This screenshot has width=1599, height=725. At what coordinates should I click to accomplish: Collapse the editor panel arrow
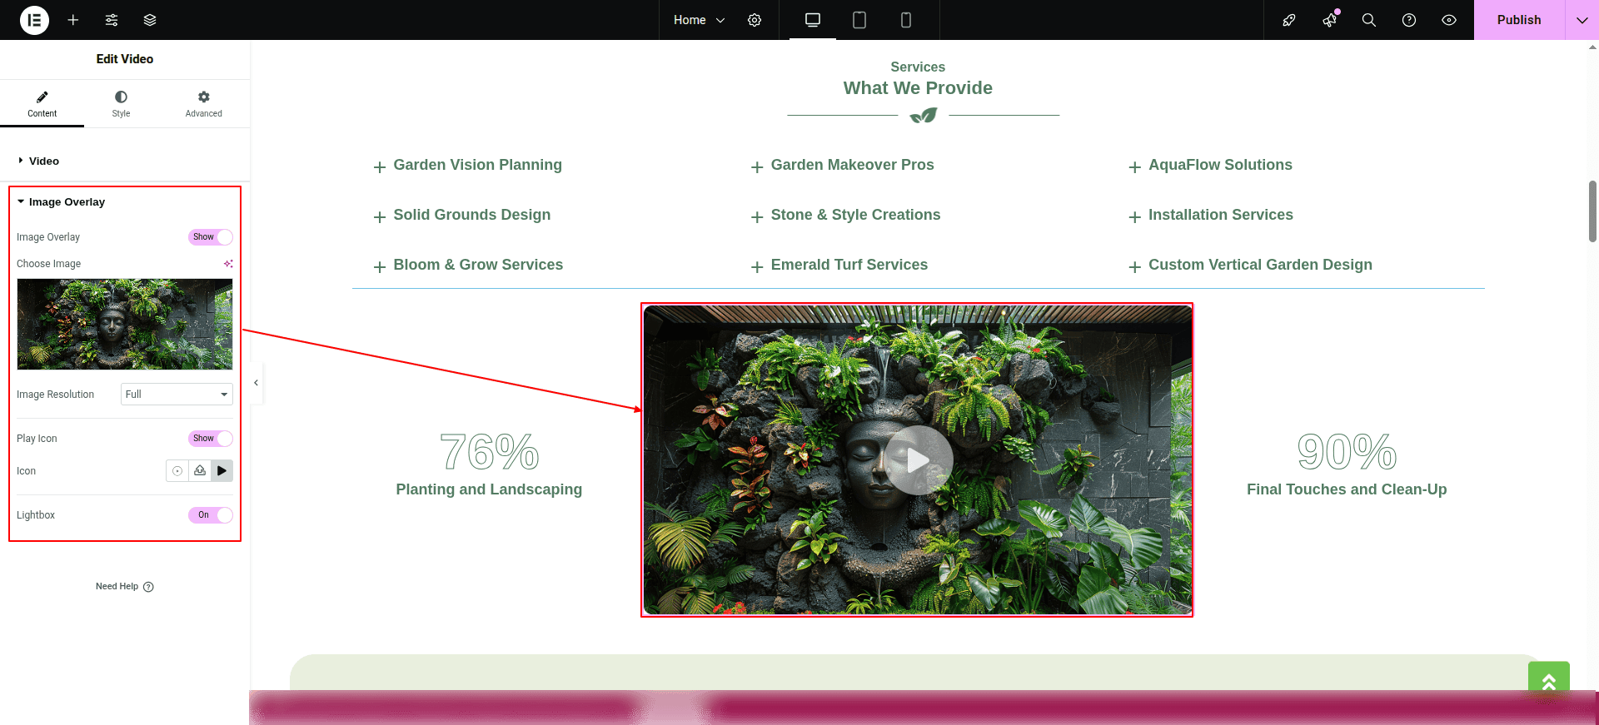pos(257,383)
